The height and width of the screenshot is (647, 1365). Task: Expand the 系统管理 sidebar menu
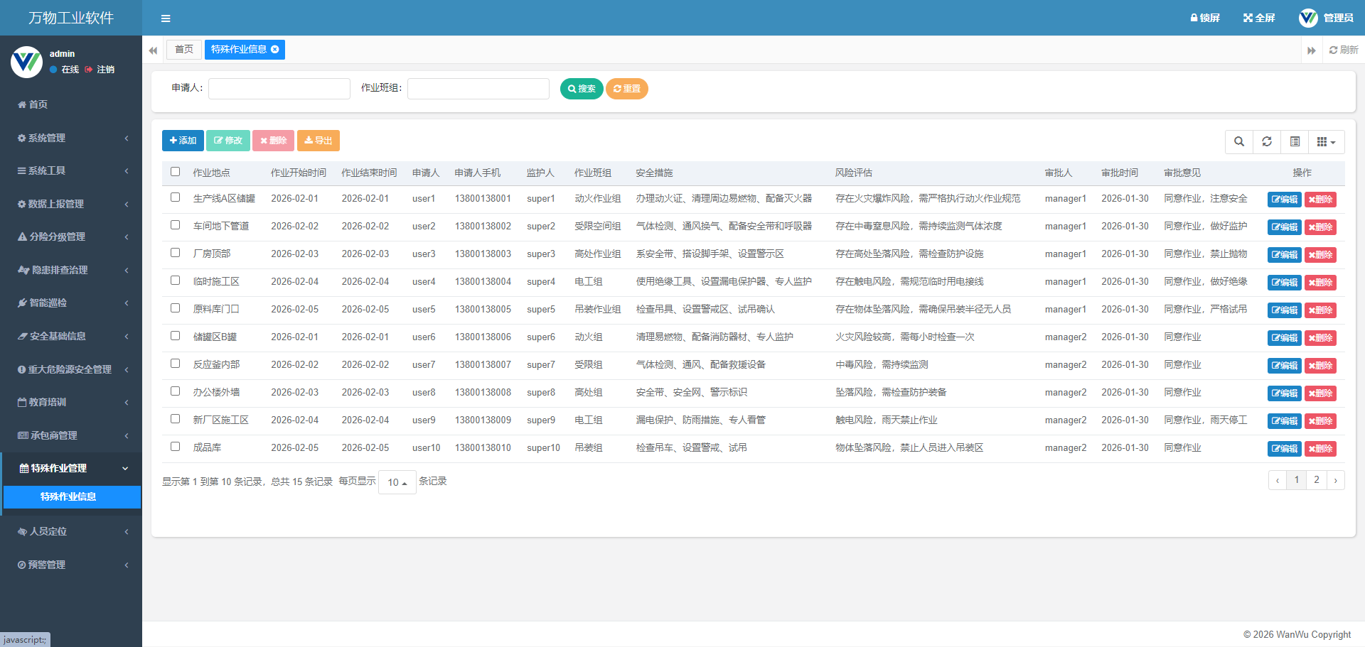click(x=71, y=138)
